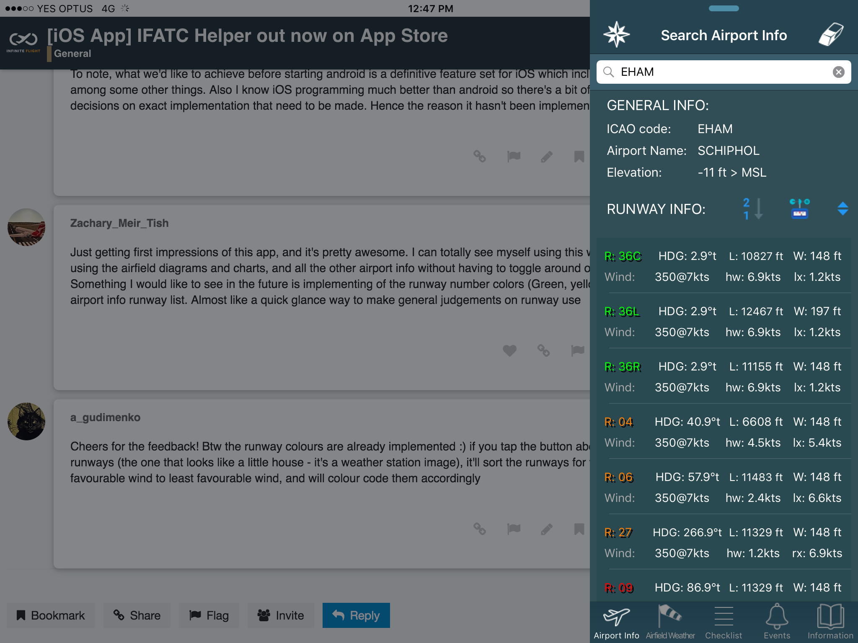Open the Information book tab

point(830,622)
